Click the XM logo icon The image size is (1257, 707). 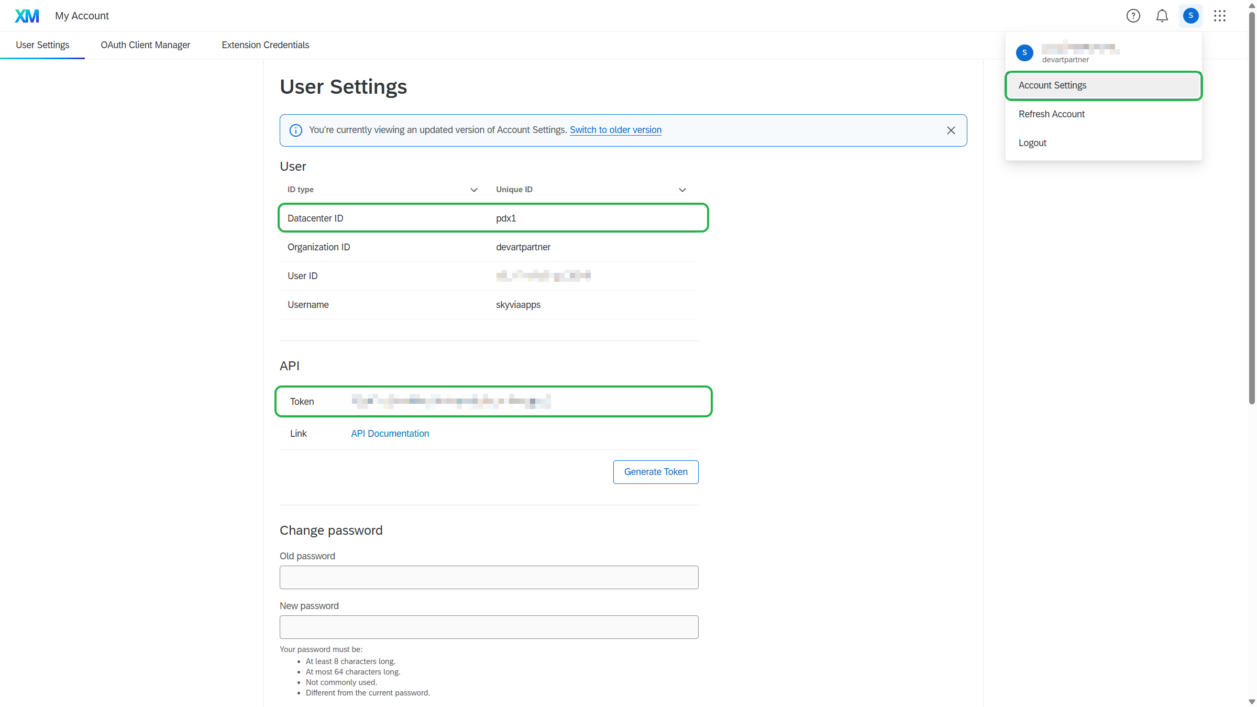tap(27, 16)
